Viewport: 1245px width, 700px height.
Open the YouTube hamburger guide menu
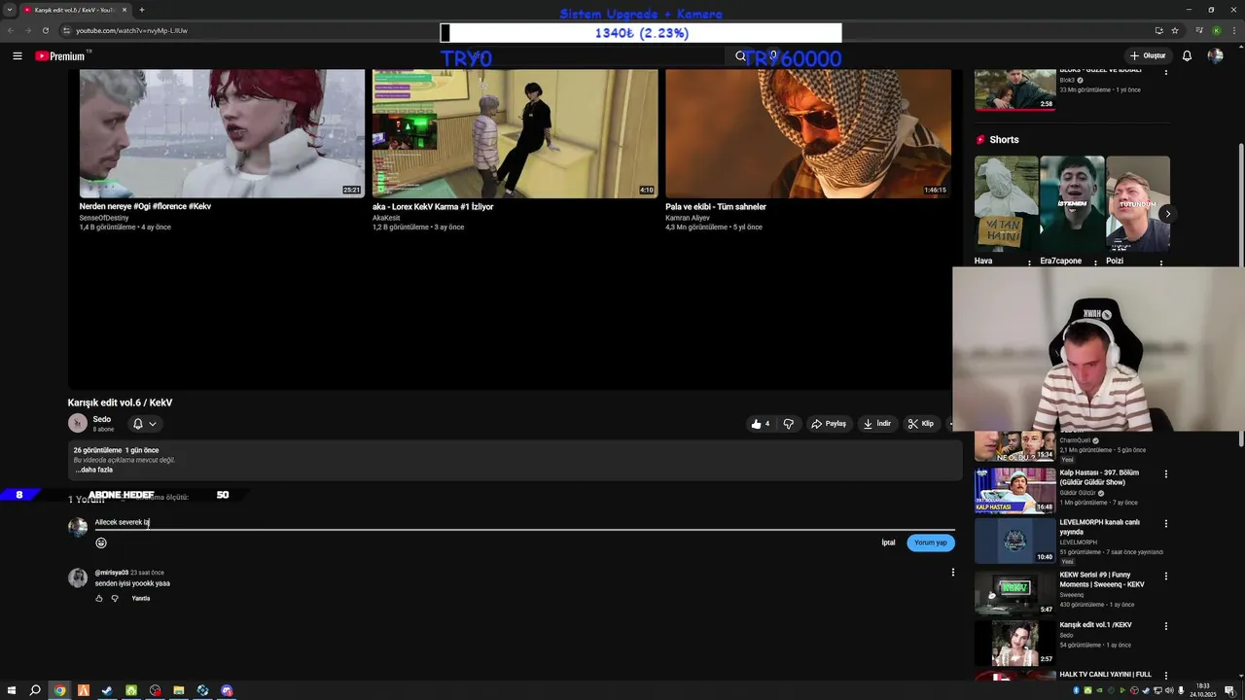coord(17,56)
